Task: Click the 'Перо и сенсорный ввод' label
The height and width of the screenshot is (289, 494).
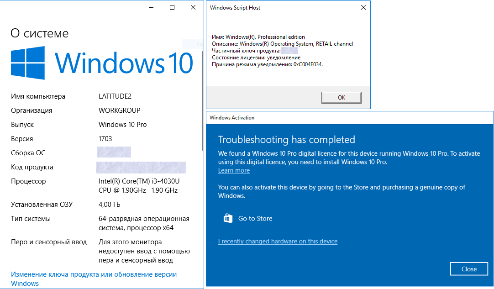Action: [49, 242]
